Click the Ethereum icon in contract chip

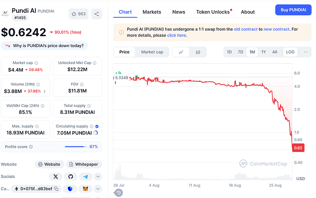coord(16,189)
